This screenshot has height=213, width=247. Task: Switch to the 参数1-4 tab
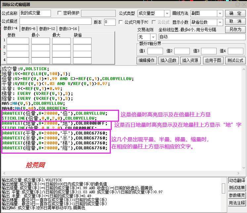pyautogui.click(x=10, y=28)
